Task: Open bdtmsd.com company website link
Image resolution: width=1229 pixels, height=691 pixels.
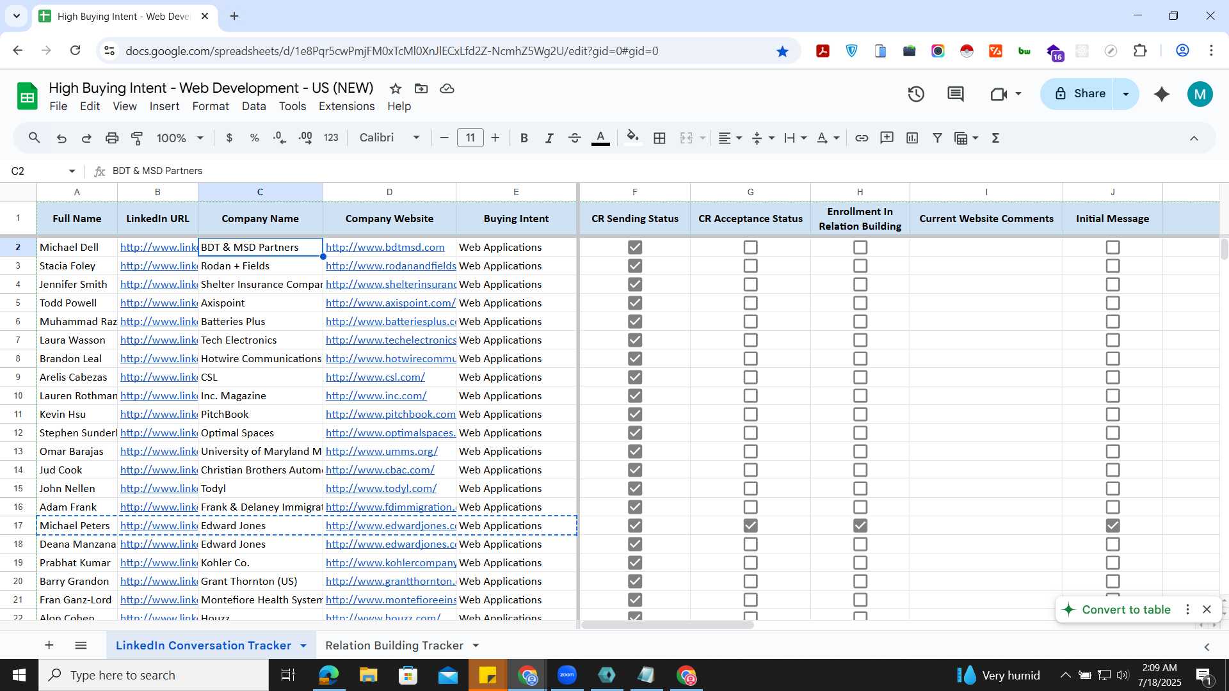Action: 385,247
